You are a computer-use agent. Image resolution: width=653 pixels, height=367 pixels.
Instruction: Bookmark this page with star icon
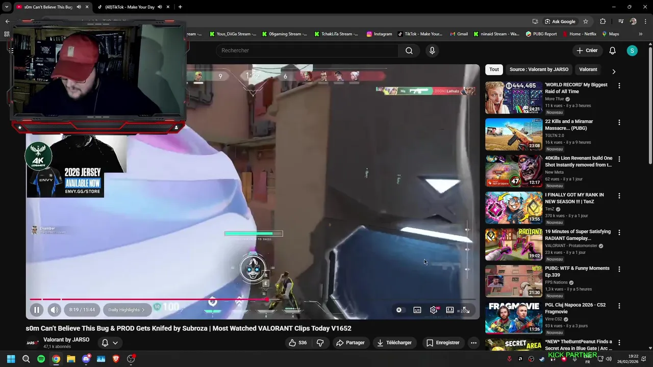point(586,21)
